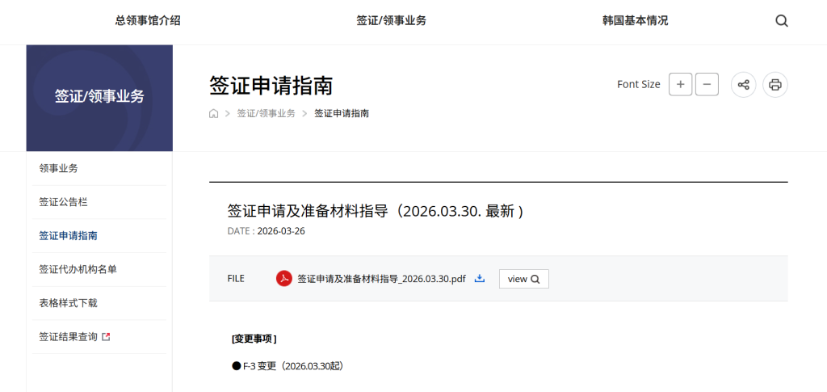Viewport: 827px width, 392px height.
Task: Go to home via breadcrumb house icon
Action: [x=214, y=114]
